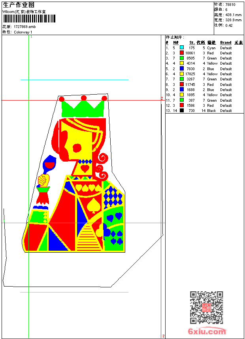Screen dimensions: 245x339
Task: Select the stitch count '3267'
Action: pyautogui.click(x=190, y=79)
